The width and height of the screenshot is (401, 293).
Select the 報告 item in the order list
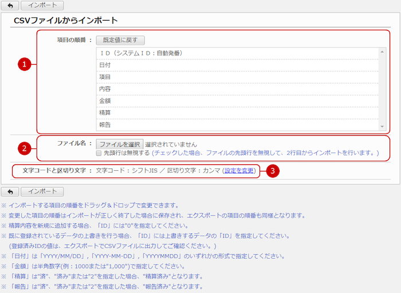[105, 125]
